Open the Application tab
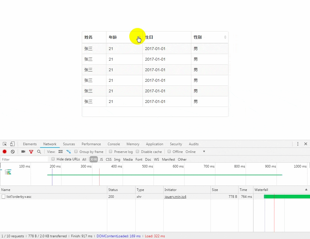The width and height of the screenshot is (310, 239). (x=155, y=144)
